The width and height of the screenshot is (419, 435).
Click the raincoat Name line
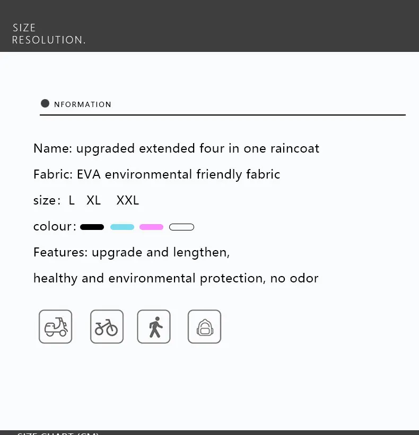click(x=176, y=148)
